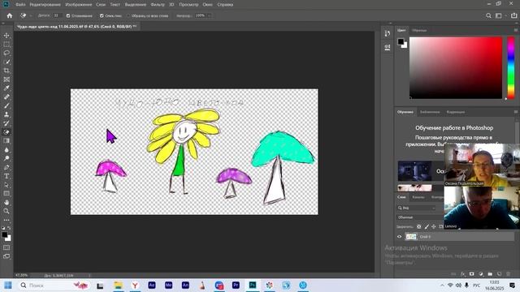
Task: Open the Изображение menu
Action: [x=79, y=5]
